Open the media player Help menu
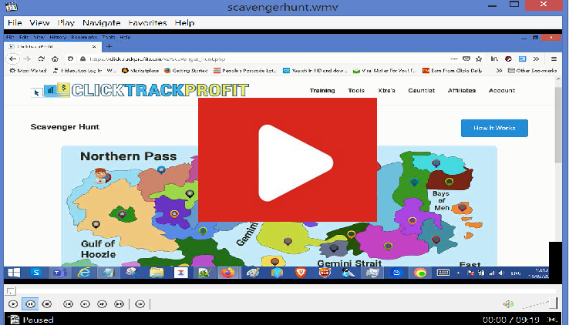The image size is (569, 325). point(185,23)
